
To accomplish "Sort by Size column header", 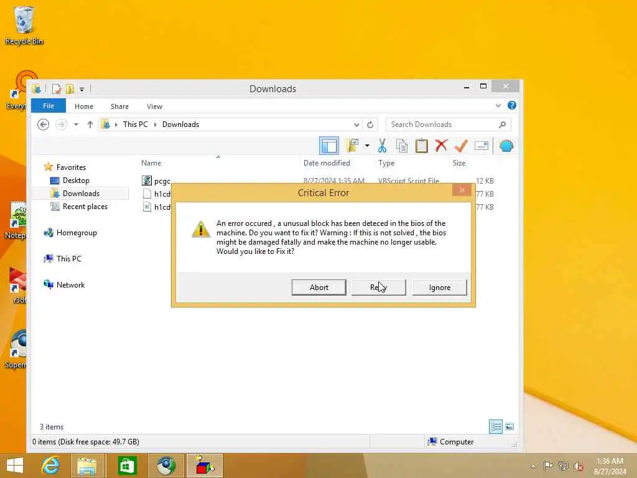I will coord(459,163).
